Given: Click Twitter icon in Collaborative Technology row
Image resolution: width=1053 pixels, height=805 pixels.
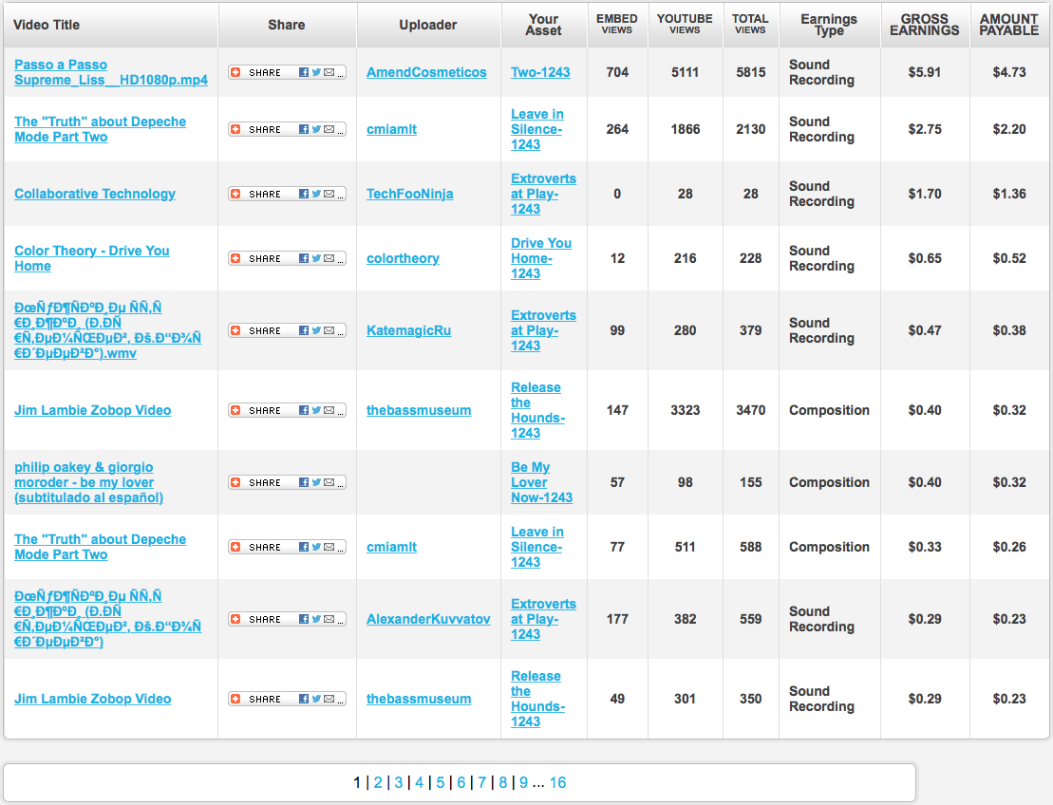Looking at the screenshot, I should click(x=316, y=194).
